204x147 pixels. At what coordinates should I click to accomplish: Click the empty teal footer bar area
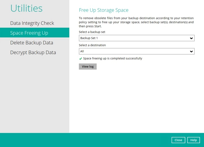tap(85, 140)
